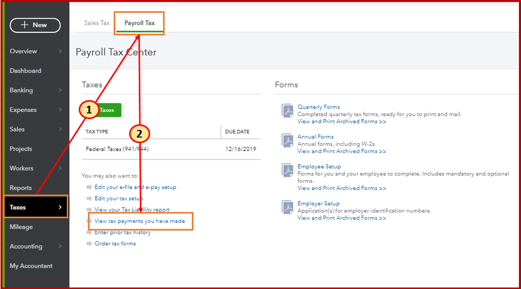521x289 pixels.
Task: Open Workers in the sidebar
Action: tap(21, 168)
